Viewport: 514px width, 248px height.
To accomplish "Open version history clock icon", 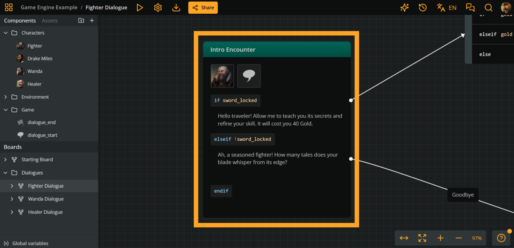I will click(423, 7).
